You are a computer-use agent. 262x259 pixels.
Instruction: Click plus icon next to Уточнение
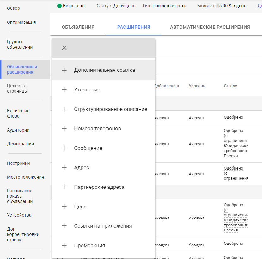[64, 90]
